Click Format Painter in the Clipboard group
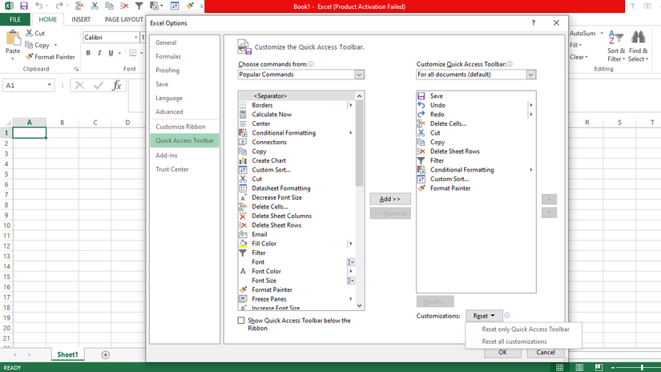The height and width of the screenshot is (372, 661). tap(50, 57)
